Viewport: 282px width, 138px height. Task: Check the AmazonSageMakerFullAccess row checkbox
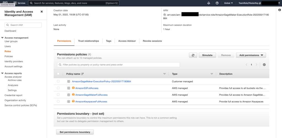tap(58, 94)
